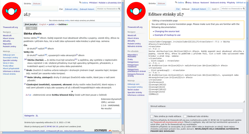Check 'Sledovat tuto stránku' box

click(x=185, y=116)
